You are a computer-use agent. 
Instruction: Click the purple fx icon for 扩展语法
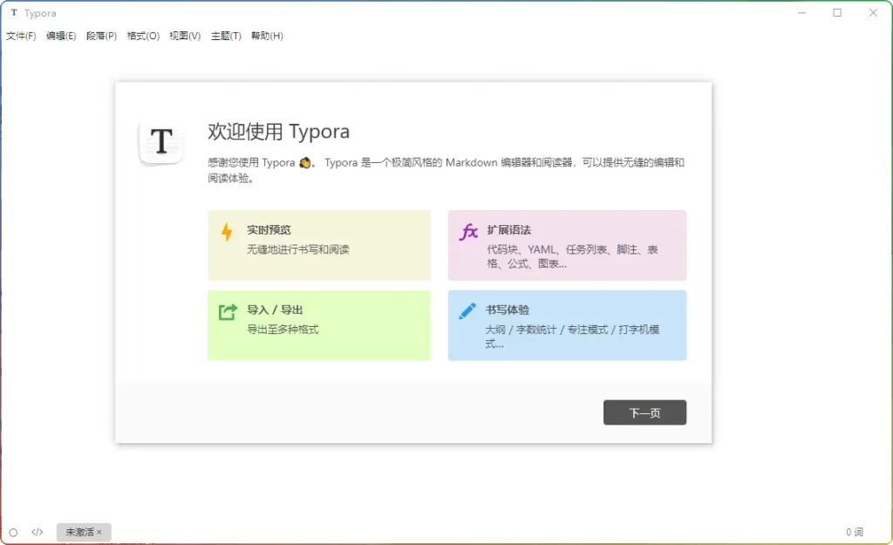[468, 232]
